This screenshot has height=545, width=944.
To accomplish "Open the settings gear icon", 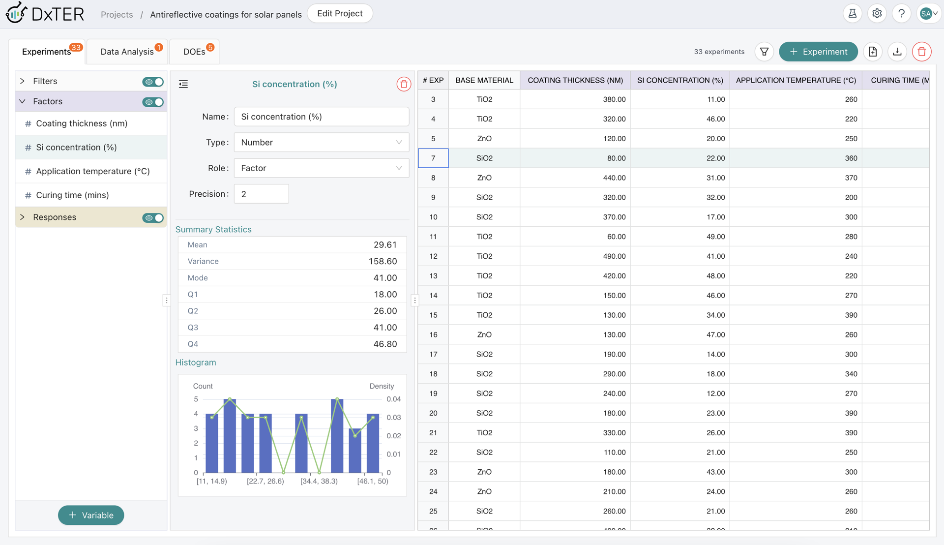I will coord(877,14).
